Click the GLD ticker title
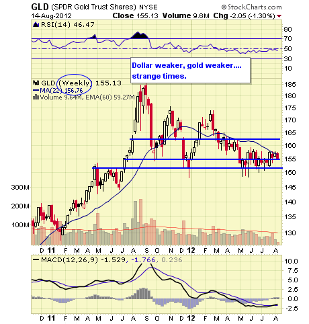The image size is (309, 324). (40, 7)
